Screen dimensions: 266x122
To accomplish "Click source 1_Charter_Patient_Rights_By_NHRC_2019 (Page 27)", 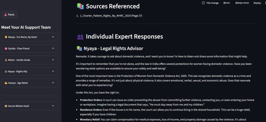I will tap(111, 16).
